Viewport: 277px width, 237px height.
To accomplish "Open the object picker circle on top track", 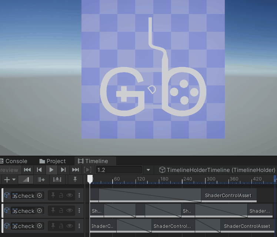I will click(40, 195).
